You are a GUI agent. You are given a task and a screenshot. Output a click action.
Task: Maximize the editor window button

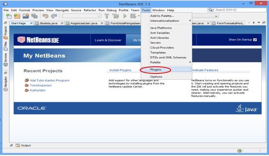click(264, 23)
